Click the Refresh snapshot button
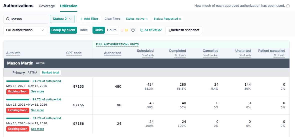This screenshot has width=295, height=137. (184, 30)
